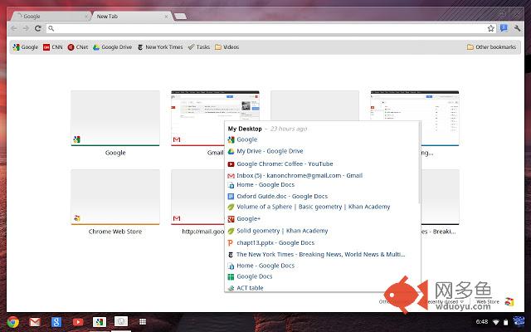Click the Chrome browser shelf icon

click(x=13, y=322)
